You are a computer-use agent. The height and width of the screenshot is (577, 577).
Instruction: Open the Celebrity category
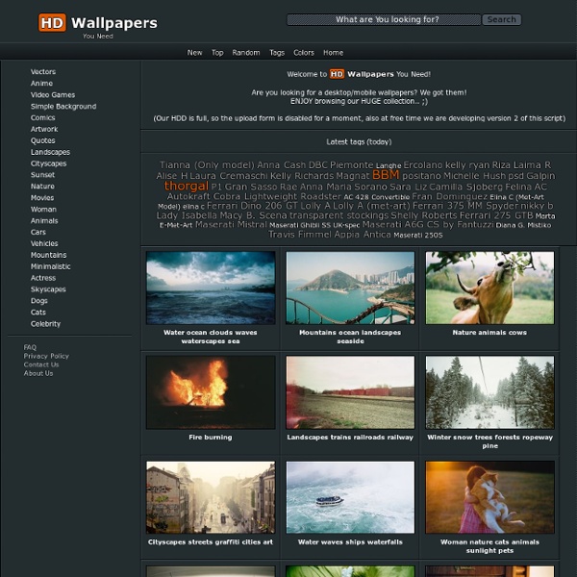point(45,324)
